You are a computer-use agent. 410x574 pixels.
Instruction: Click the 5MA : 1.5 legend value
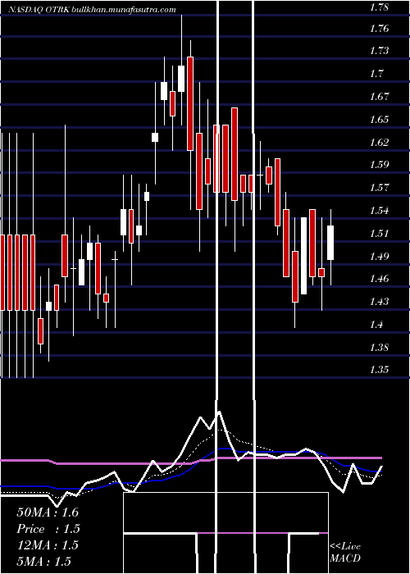point(44,561)
